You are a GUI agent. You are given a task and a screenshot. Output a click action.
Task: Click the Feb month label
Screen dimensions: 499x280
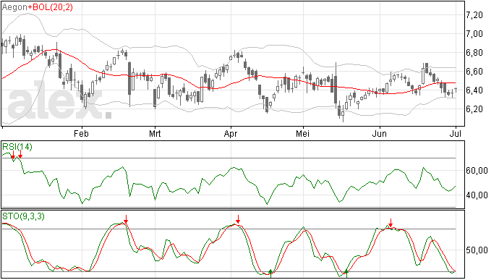[x=81, y=133]
